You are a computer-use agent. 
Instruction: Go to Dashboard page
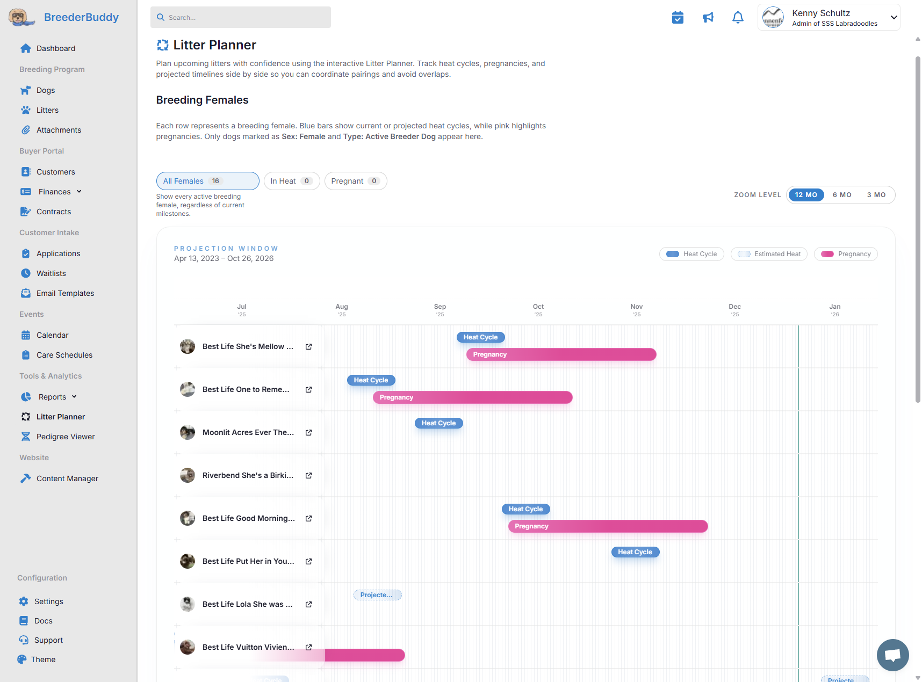[x=55, y=48]
